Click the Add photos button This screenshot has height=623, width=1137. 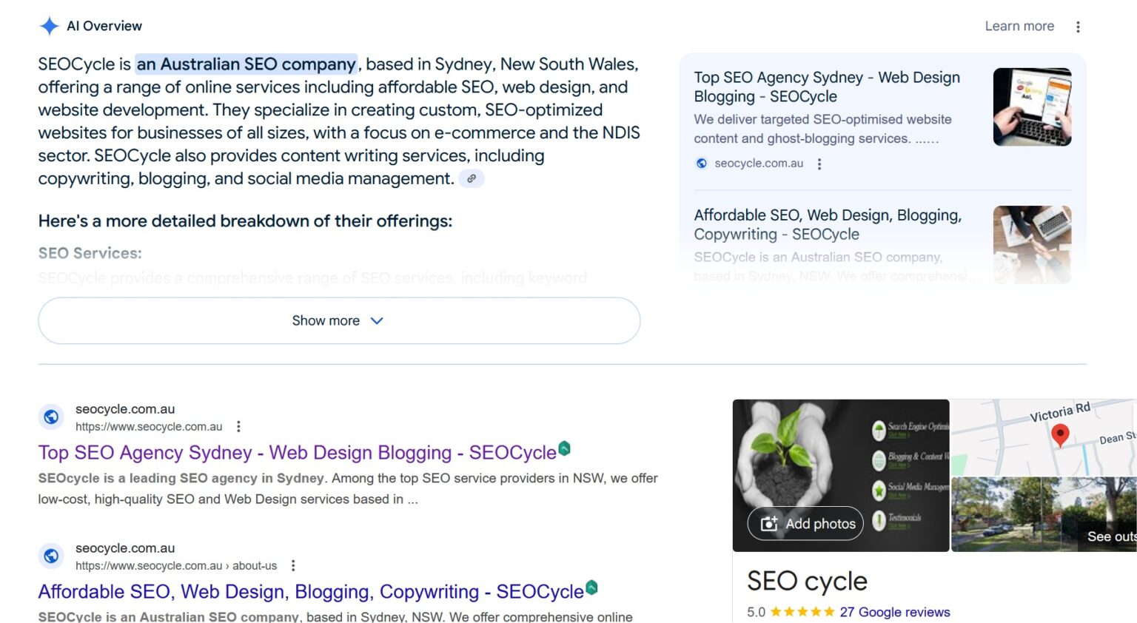point(803,523)
